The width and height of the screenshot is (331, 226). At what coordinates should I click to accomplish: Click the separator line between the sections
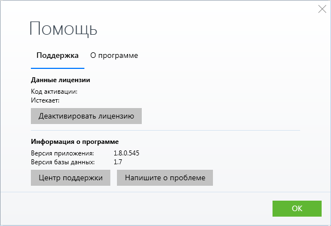165,131
